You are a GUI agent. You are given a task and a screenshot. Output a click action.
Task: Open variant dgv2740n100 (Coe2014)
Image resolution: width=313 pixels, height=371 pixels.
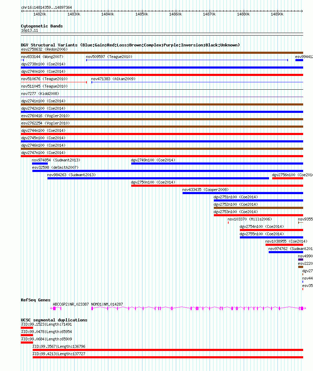(43, 71)
